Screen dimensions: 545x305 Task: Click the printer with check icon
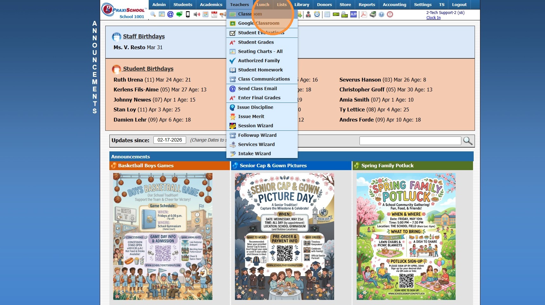click(345, 14)
